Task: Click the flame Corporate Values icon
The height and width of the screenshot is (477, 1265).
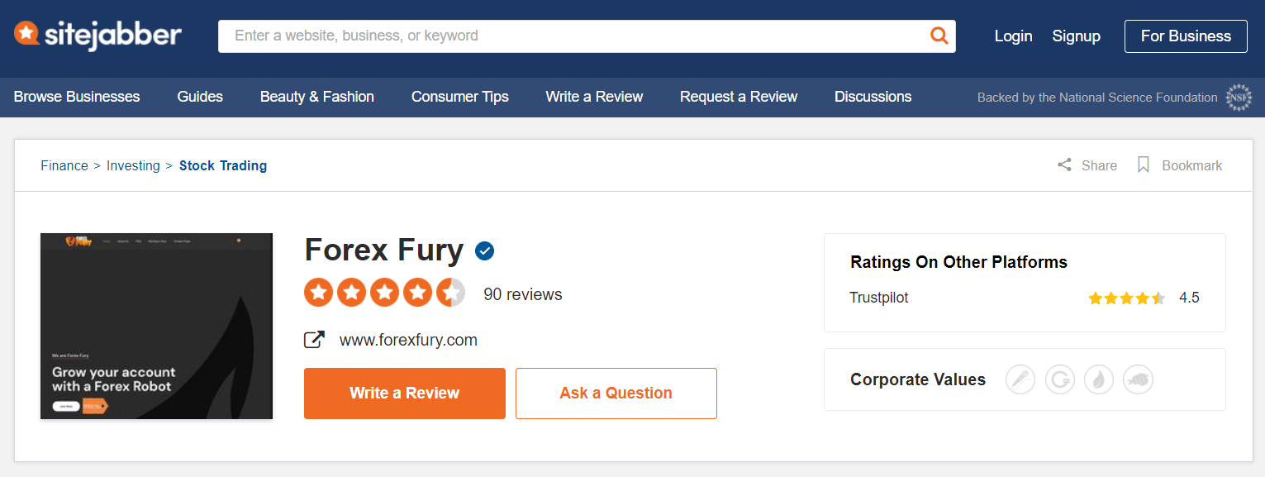Action: point(1099,380)
